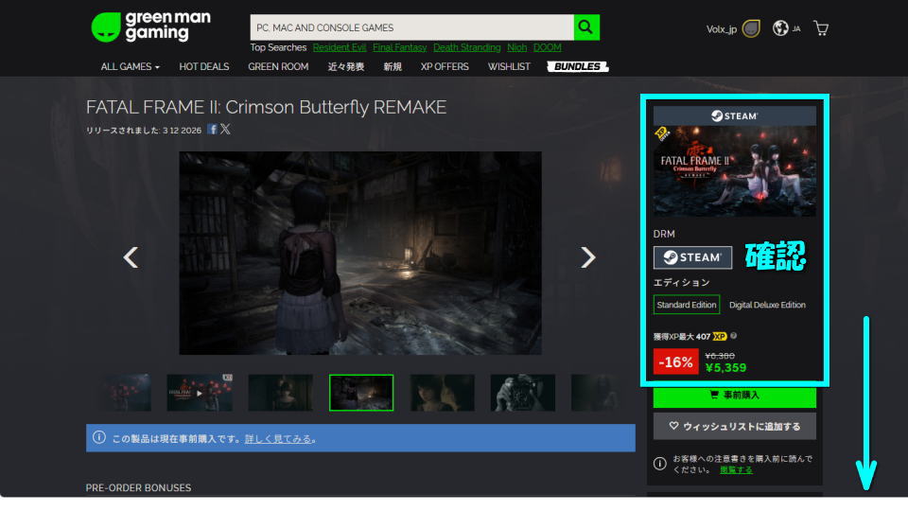Click the globe language icon
The height and width of the screenshot is (511, 908).
coord(780,28)
